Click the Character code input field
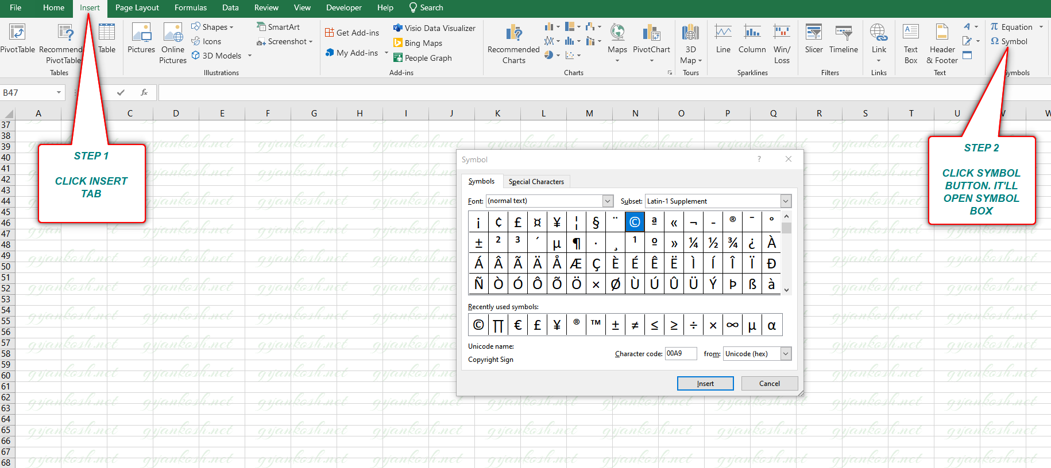Viewport: 1051px width, 468px height. [x=681, y=353]
